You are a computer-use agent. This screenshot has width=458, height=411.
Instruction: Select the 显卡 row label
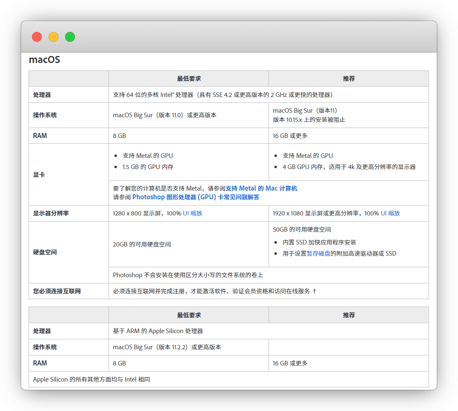point(39,174)
